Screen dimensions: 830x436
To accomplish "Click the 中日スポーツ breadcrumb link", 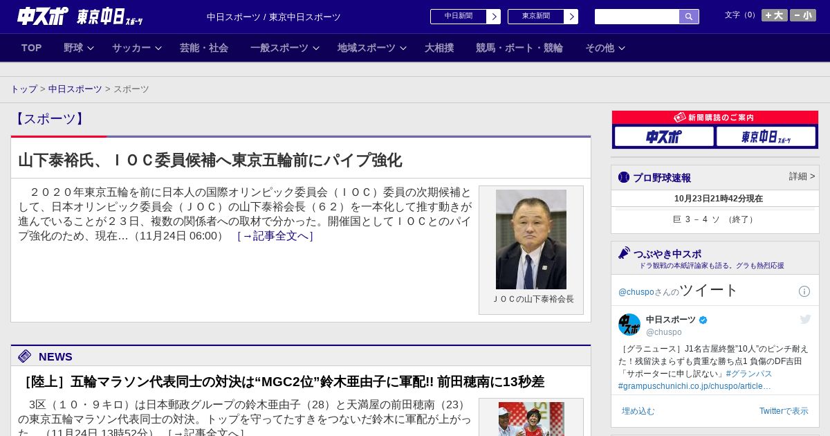I will click(75, 89).
